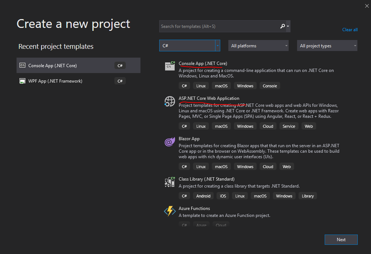Click the Linux tag under Console App
This screenshot has width=371, height=254.
[x=201, y=86]
